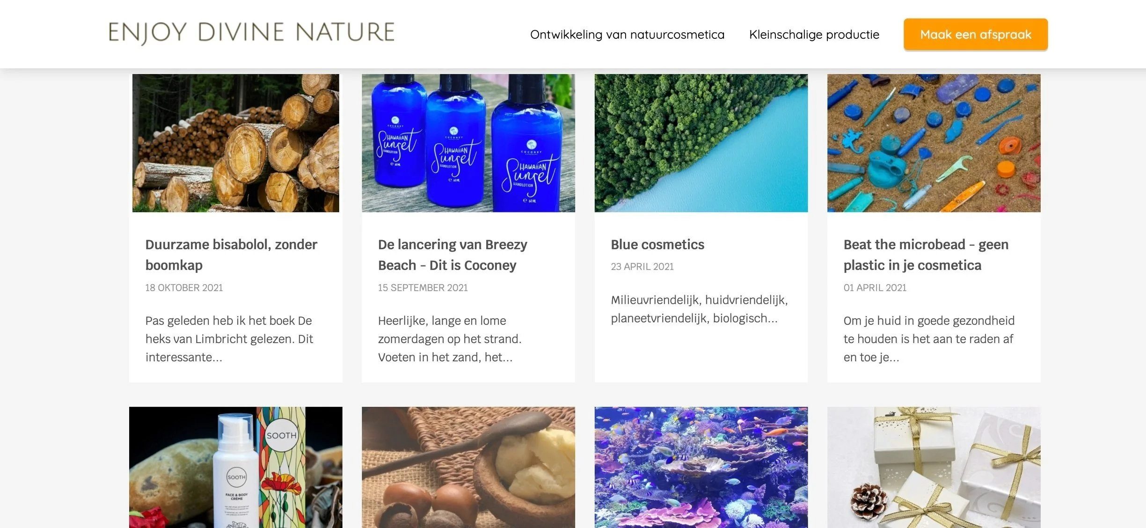This screenshot has width=1146, height=528.
Task: Open Ontwikkeling van natuurcosmetica menu item
Action: click(x=627, y=35)
